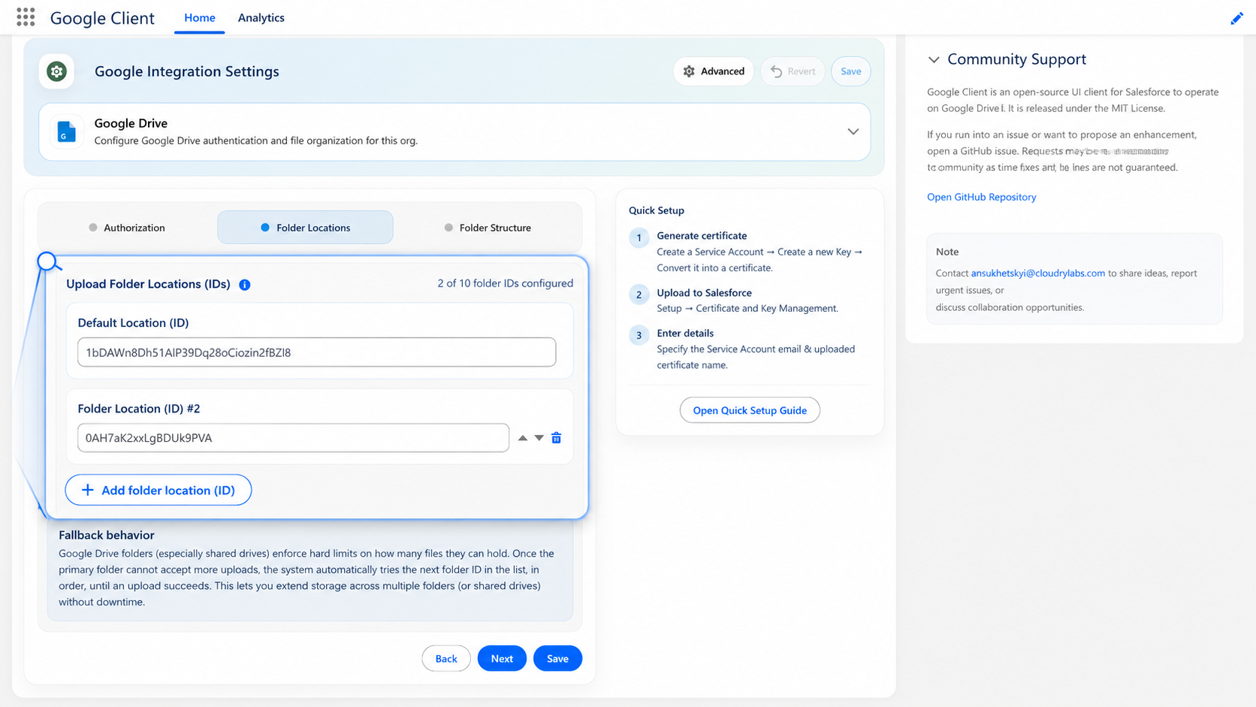Open the Quick Setup Guide

click(750, 410)
